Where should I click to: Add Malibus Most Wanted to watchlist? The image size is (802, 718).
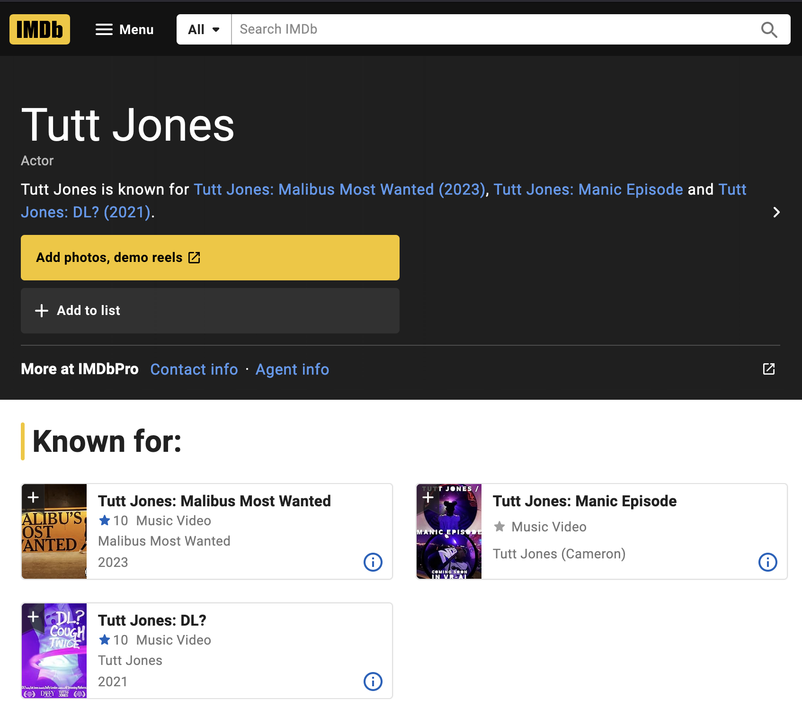point(33,497)
